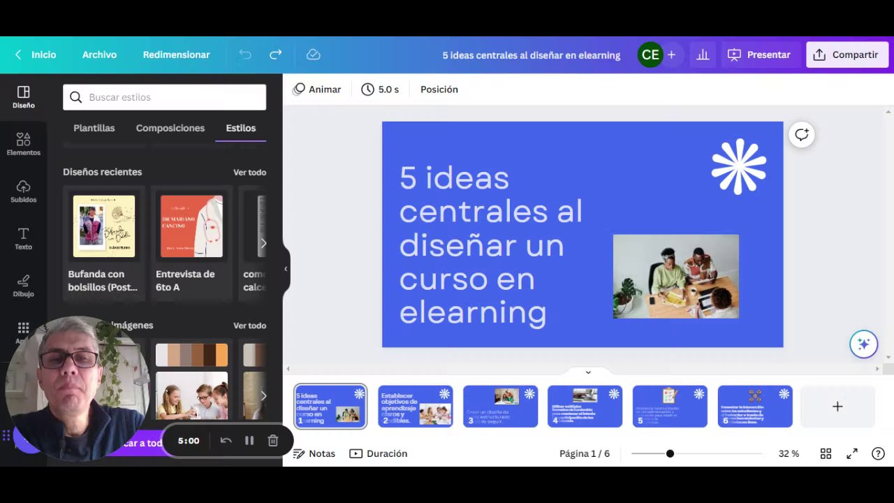This screenshot has height=503, width=894.
Task: Enter fullscreen mode with expand icon
Action: pyautogui.click(x=851, y=453)
